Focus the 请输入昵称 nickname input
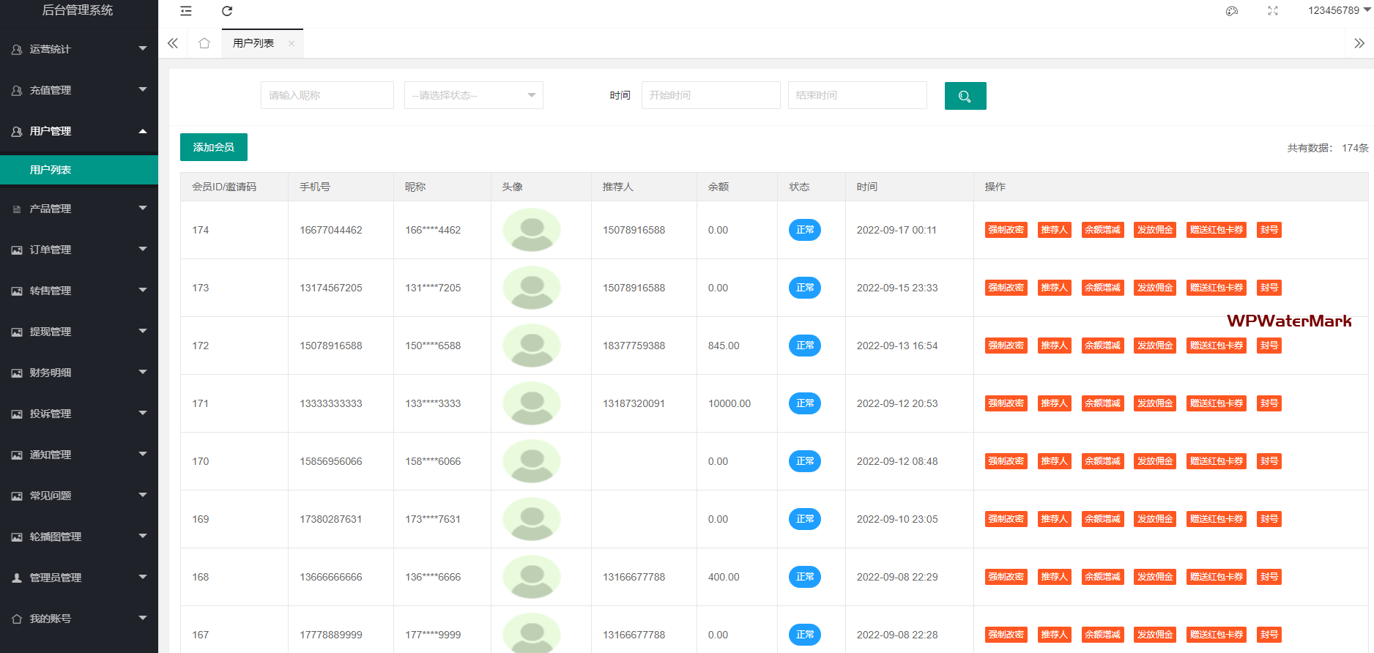Viewport: 1374px width, 653px height. (327, 95)
